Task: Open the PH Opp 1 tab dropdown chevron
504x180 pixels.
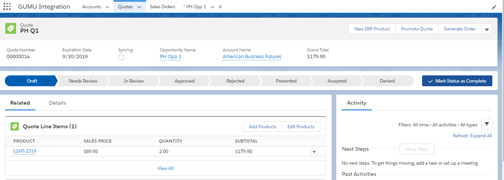Action: [212, 7]
